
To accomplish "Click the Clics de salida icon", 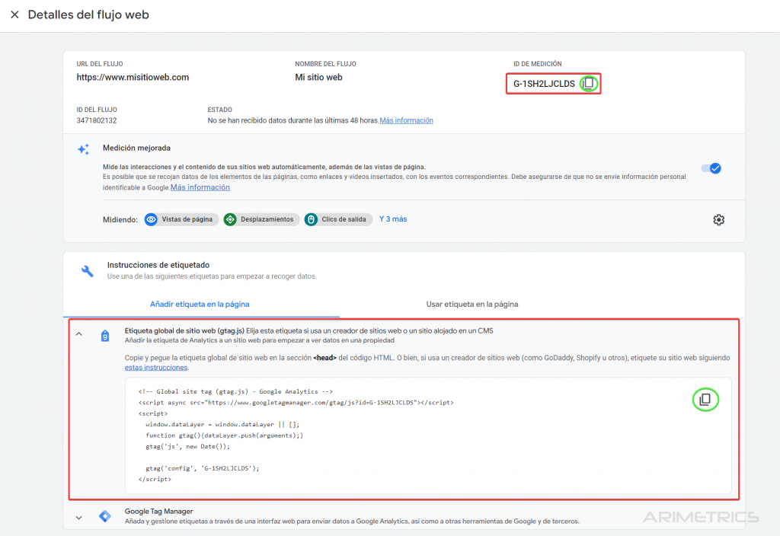I will (310, 219).
